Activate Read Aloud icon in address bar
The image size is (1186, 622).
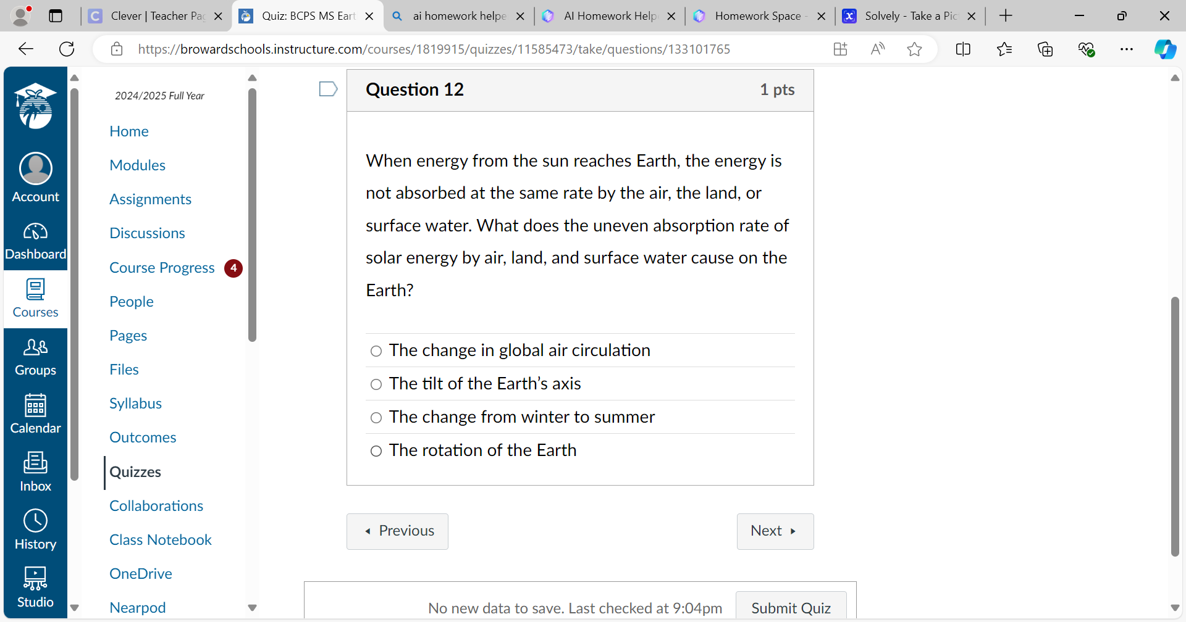click(877, 49)
